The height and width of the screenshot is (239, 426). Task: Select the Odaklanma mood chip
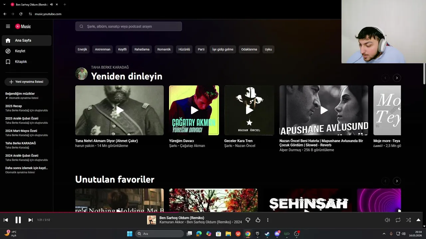(249, 49)
